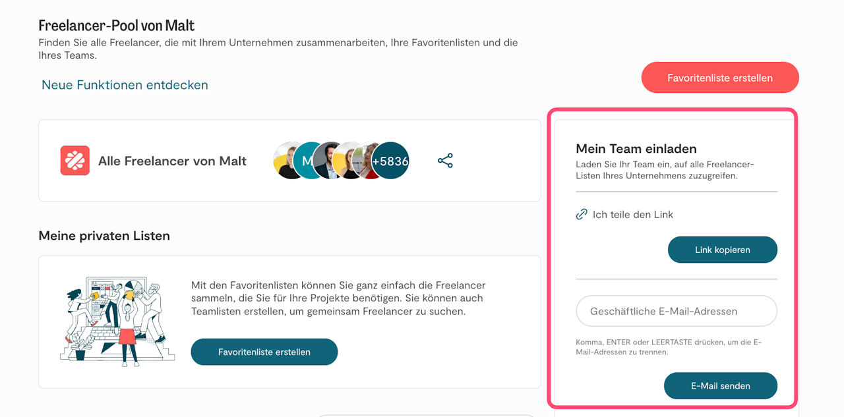844x417 pixels.
Task: Click the teal 'Favoritenliste erstellen' button
Action: pos(264,352)
